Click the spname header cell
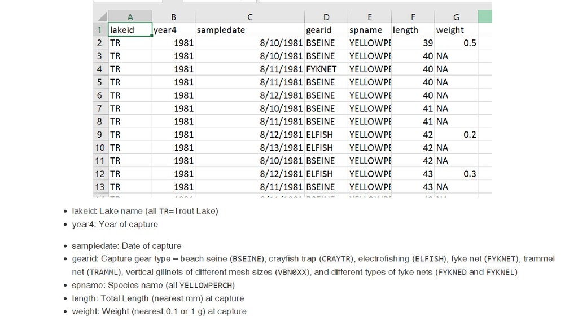The image size is (578, 325). 369,30
